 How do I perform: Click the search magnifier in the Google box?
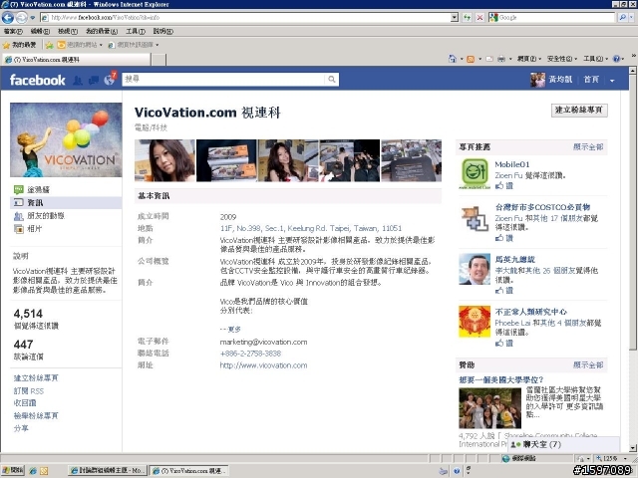click(622, 18)
